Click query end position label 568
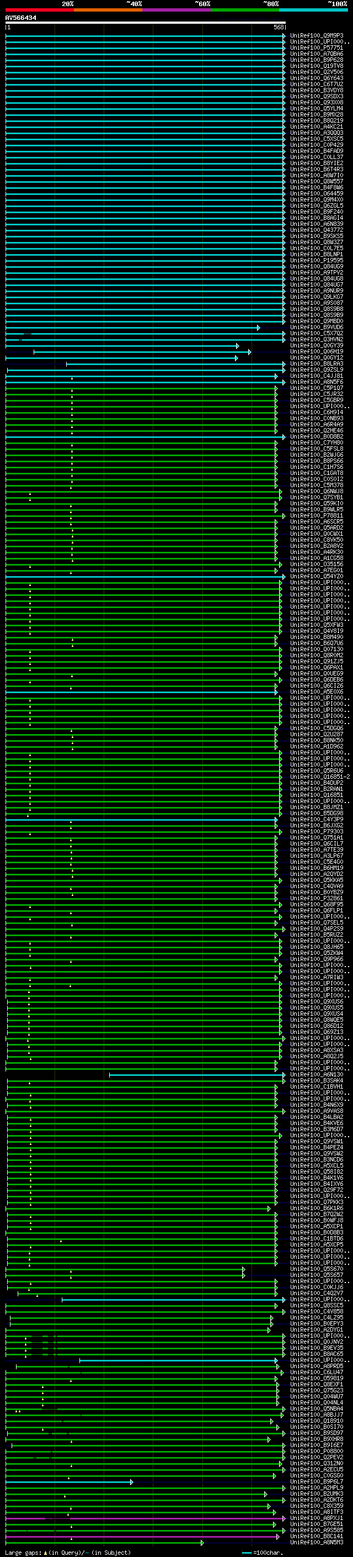Viewport: 353px width, 1557px height. [x=279, y=28]
